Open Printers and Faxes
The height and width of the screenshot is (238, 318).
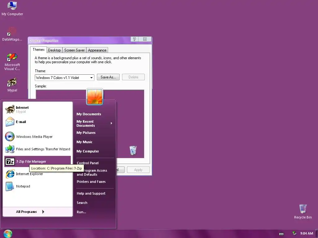coord(91,182)
